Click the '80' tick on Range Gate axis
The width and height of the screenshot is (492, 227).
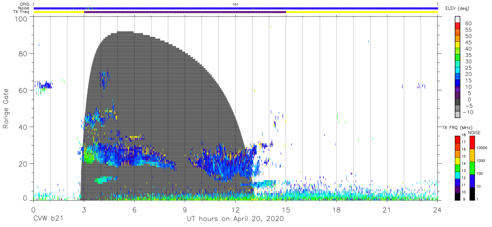point(24,54)
